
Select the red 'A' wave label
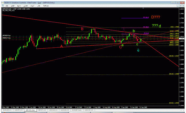click(x=61, y=46)
